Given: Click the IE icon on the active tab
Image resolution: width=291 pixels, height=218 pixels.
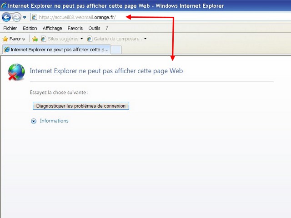Looking at the screenshot, I should [7, 50].
